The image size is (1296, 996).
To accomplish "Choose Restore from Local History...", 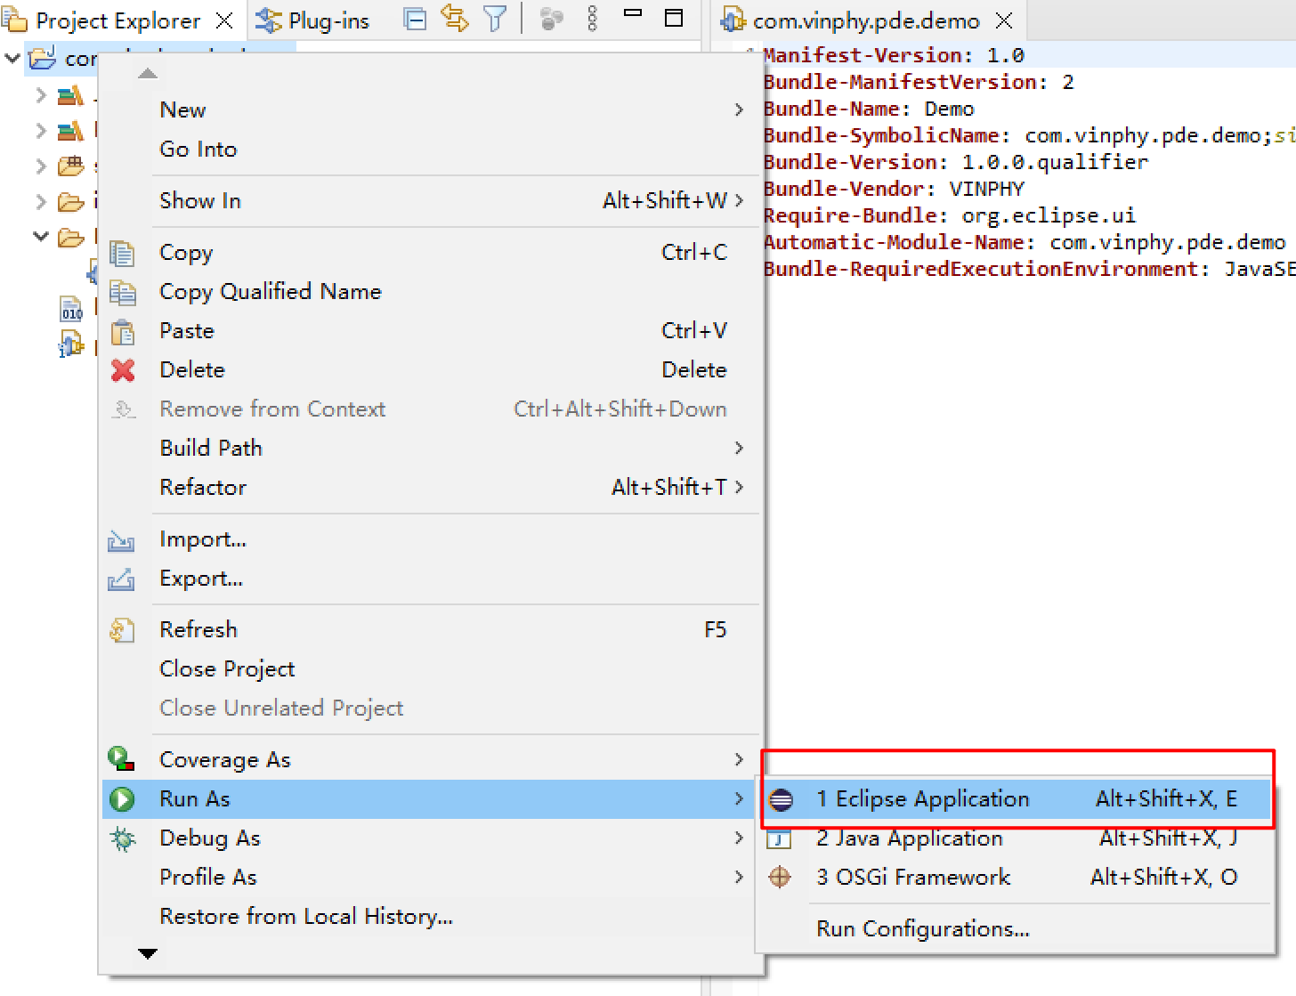I will (306, 916).
